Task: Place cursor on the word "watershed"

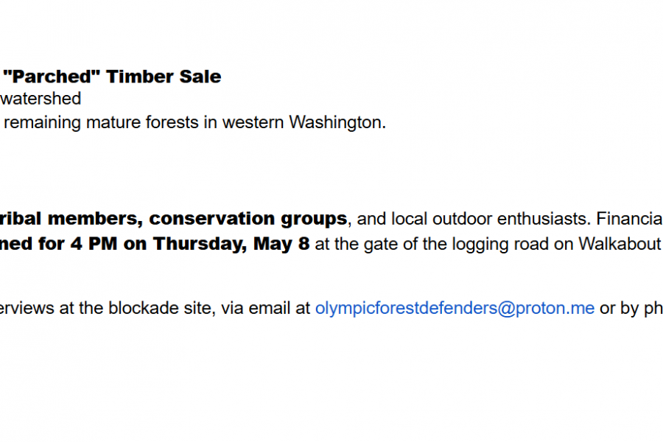Action: pyautogui.click(x=41, y=99)
